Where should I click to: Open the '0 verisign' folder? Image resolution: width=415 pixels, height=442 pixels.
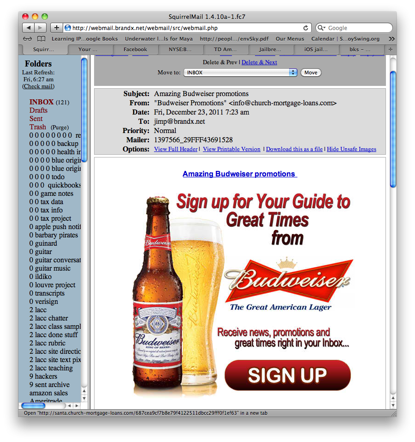pos(44,301)
